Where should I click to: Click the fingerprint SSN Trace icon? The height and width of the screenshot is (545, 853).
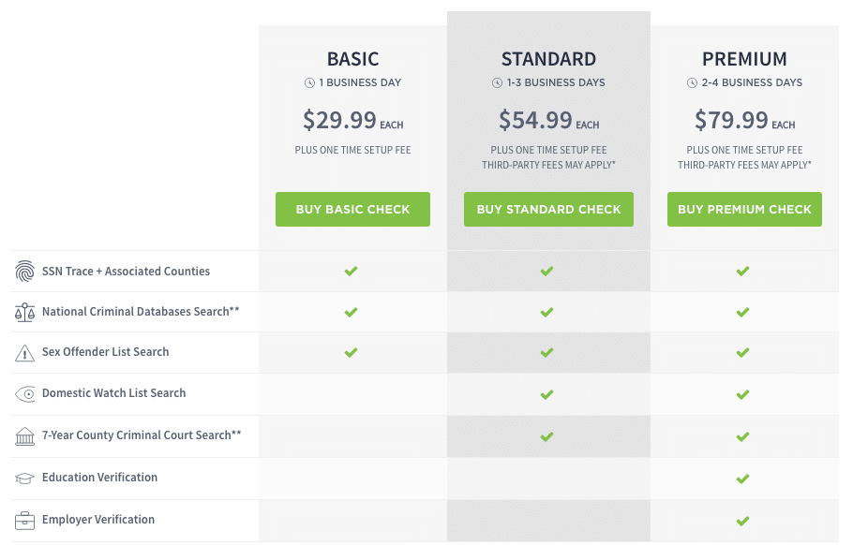point(25,272)
